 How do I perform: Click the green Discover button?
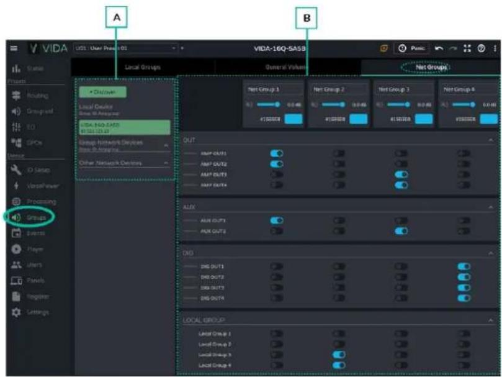pyautogui.click(x=103, y=92)
